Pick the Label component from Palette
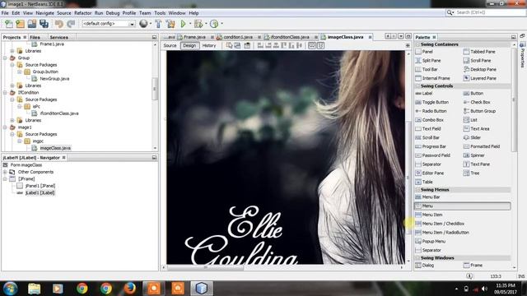Viewport: 527px width, 296px height. 427,93
